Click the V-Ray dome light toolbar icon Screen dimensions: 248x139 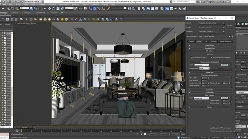tap(45, 19)
